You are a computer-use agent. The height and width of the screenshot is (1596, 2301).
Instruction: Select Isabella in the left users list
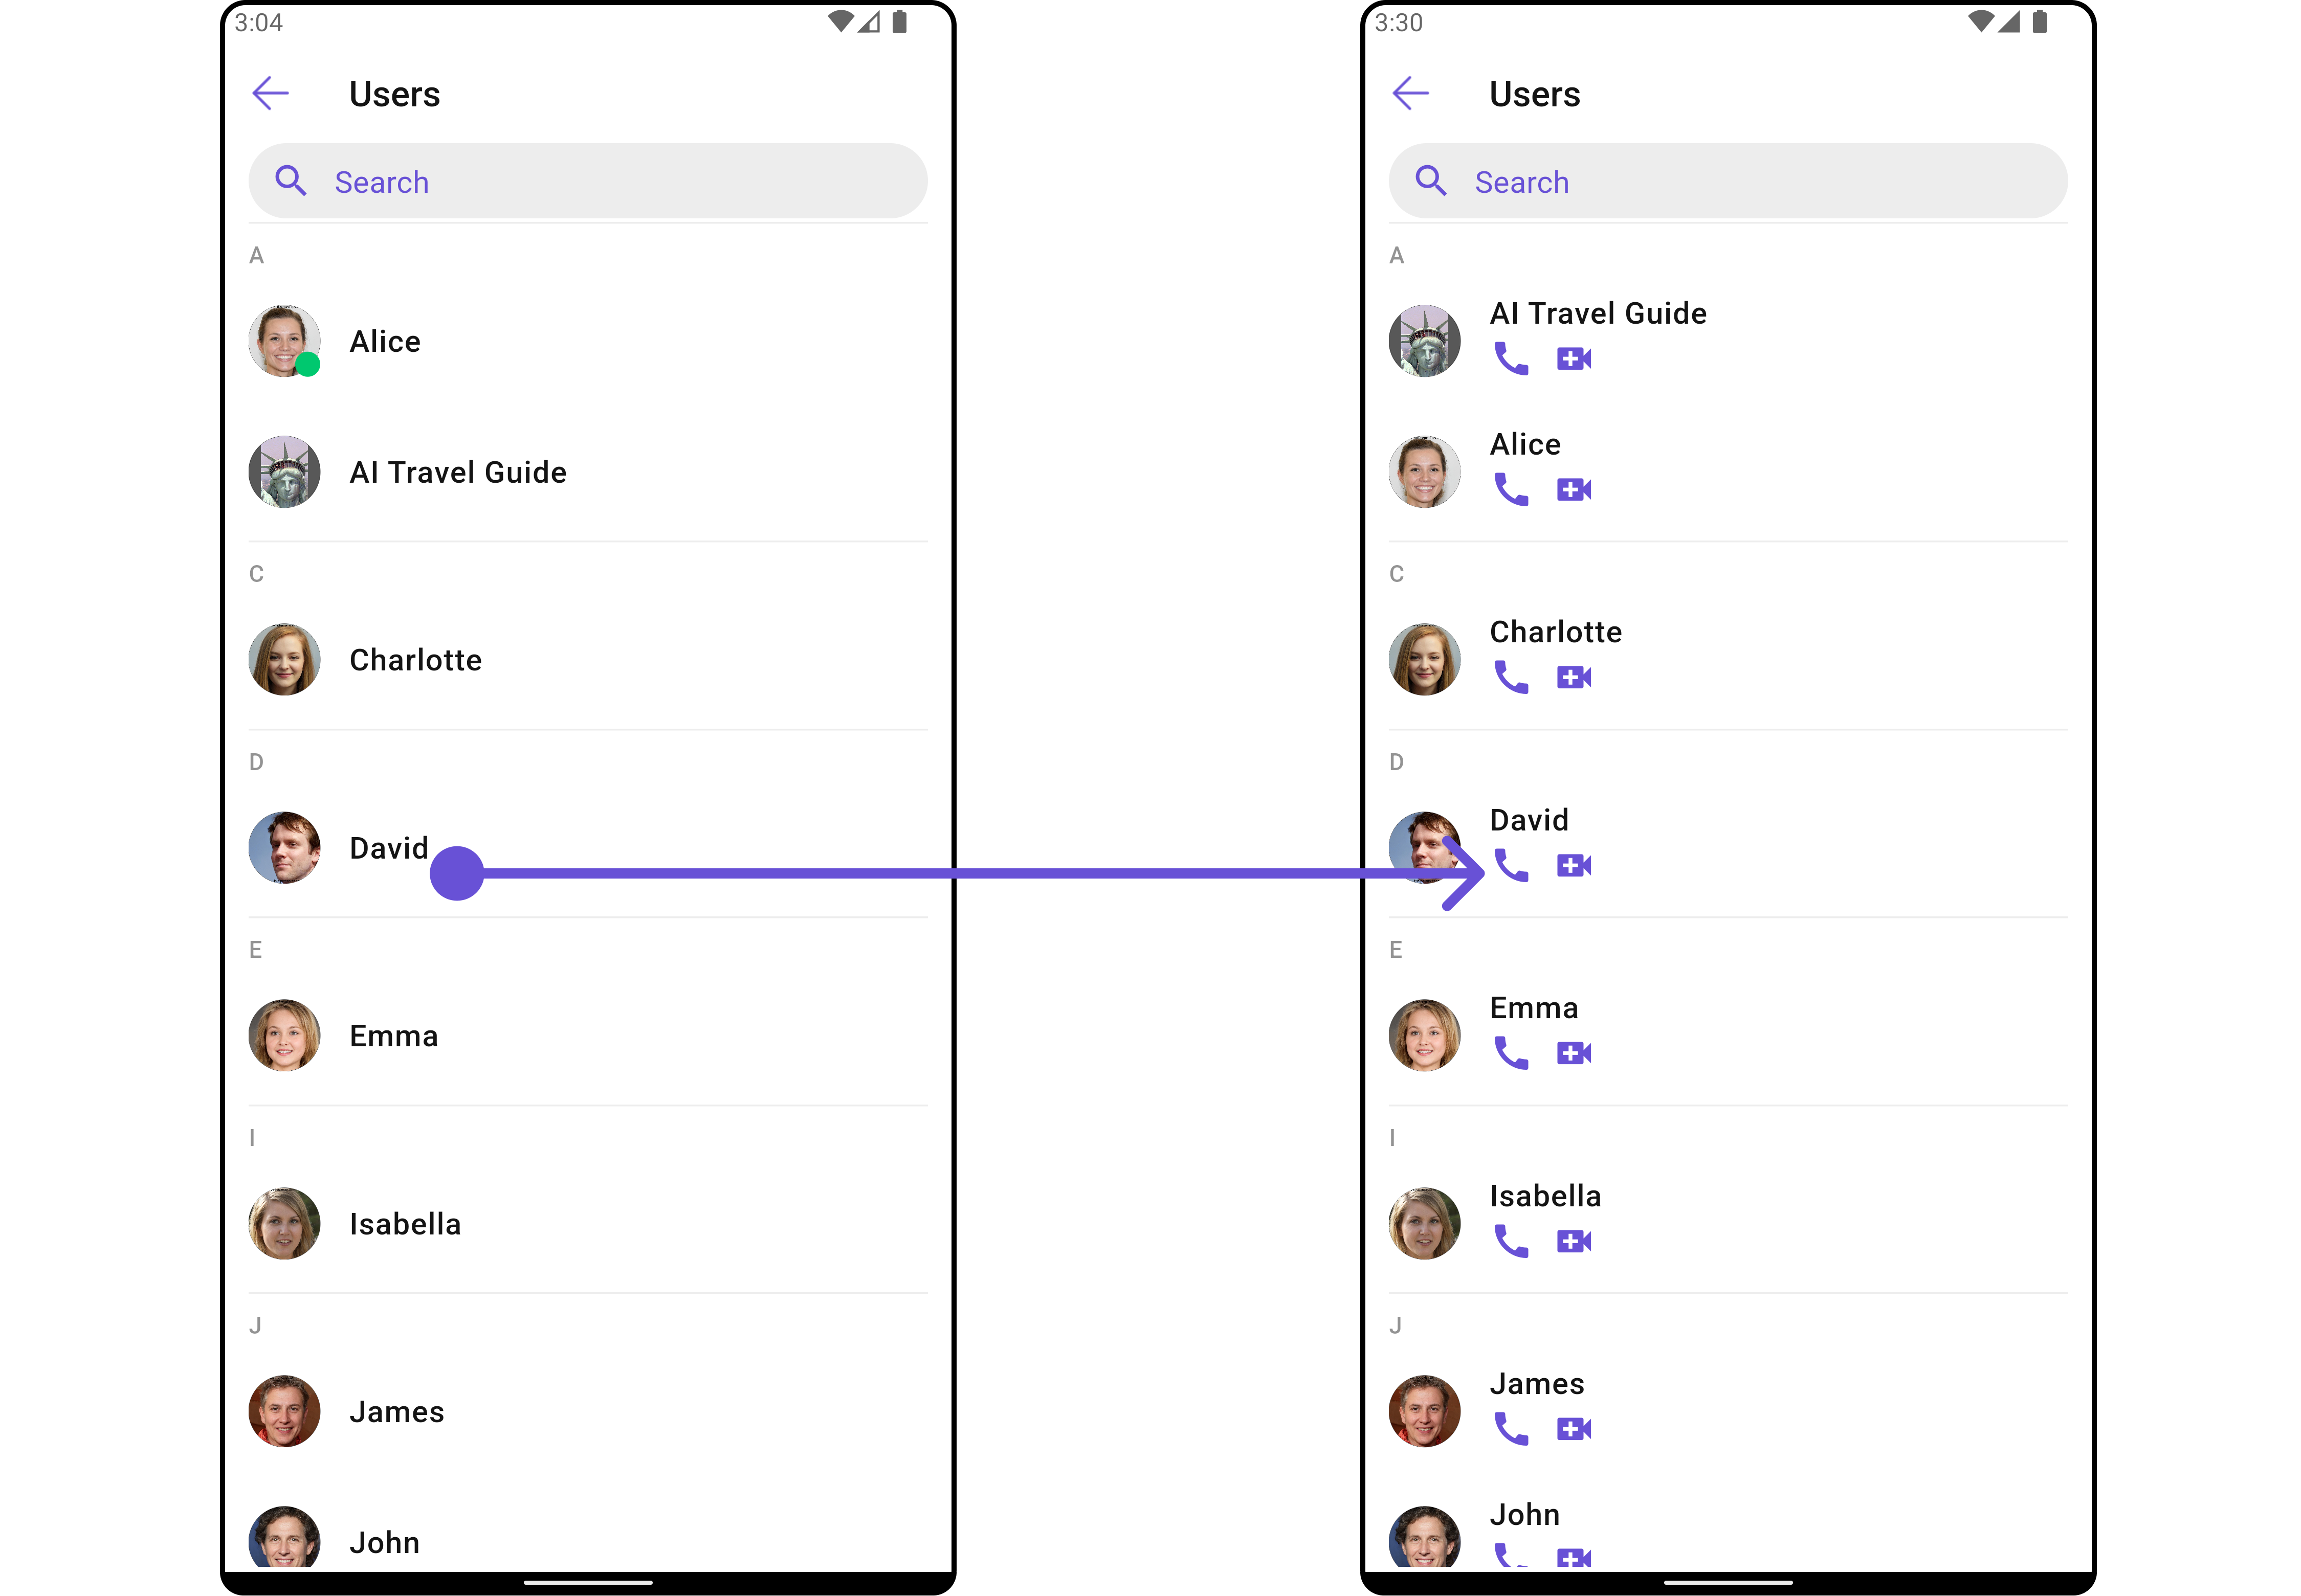pos(587,1224)
